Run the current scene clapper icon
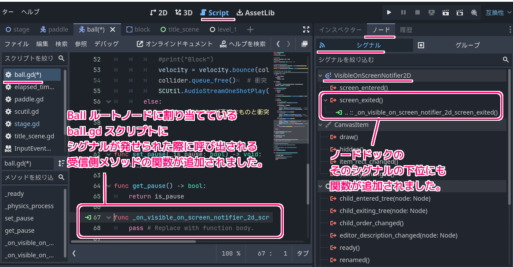Screen dimensions: 513x267 (446, 12)
